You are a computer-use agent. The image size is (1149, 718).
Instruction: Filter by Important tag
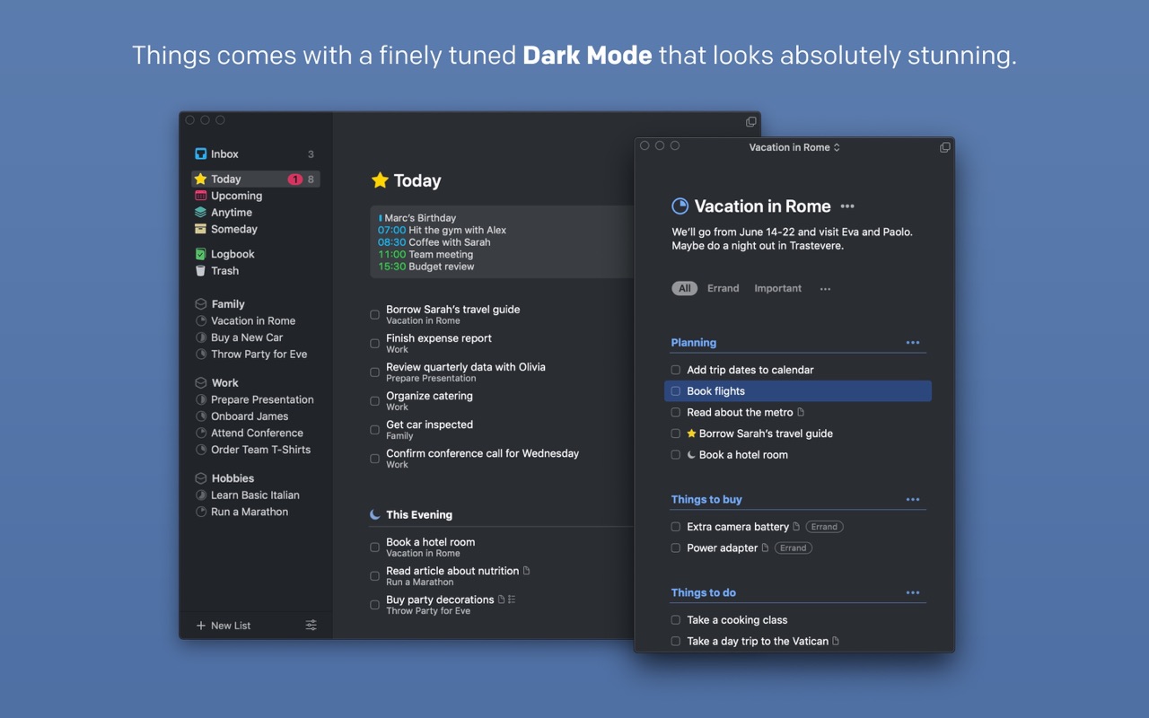pos(778,289)
